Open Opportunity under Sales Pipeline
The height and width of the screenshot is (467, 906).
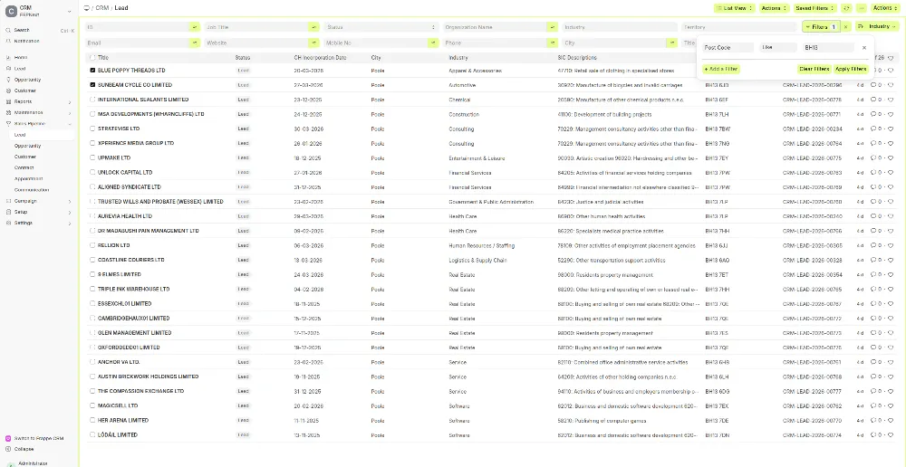pyautogui.click(x=28, y=146)
